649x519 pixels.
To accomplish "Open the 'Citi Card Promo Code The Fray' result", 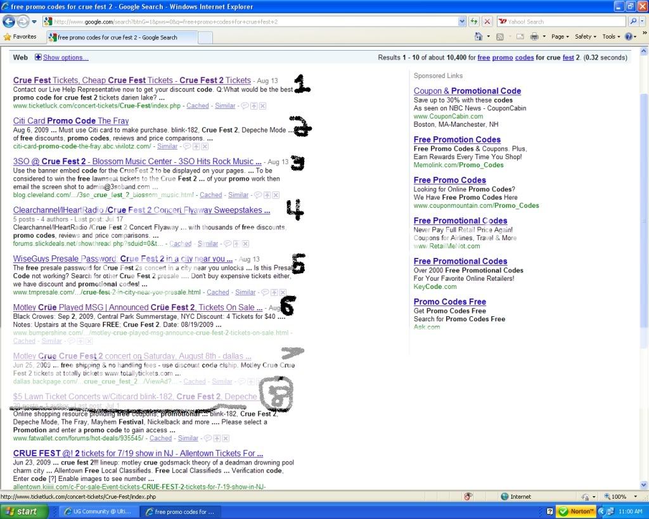I will 71,121.
